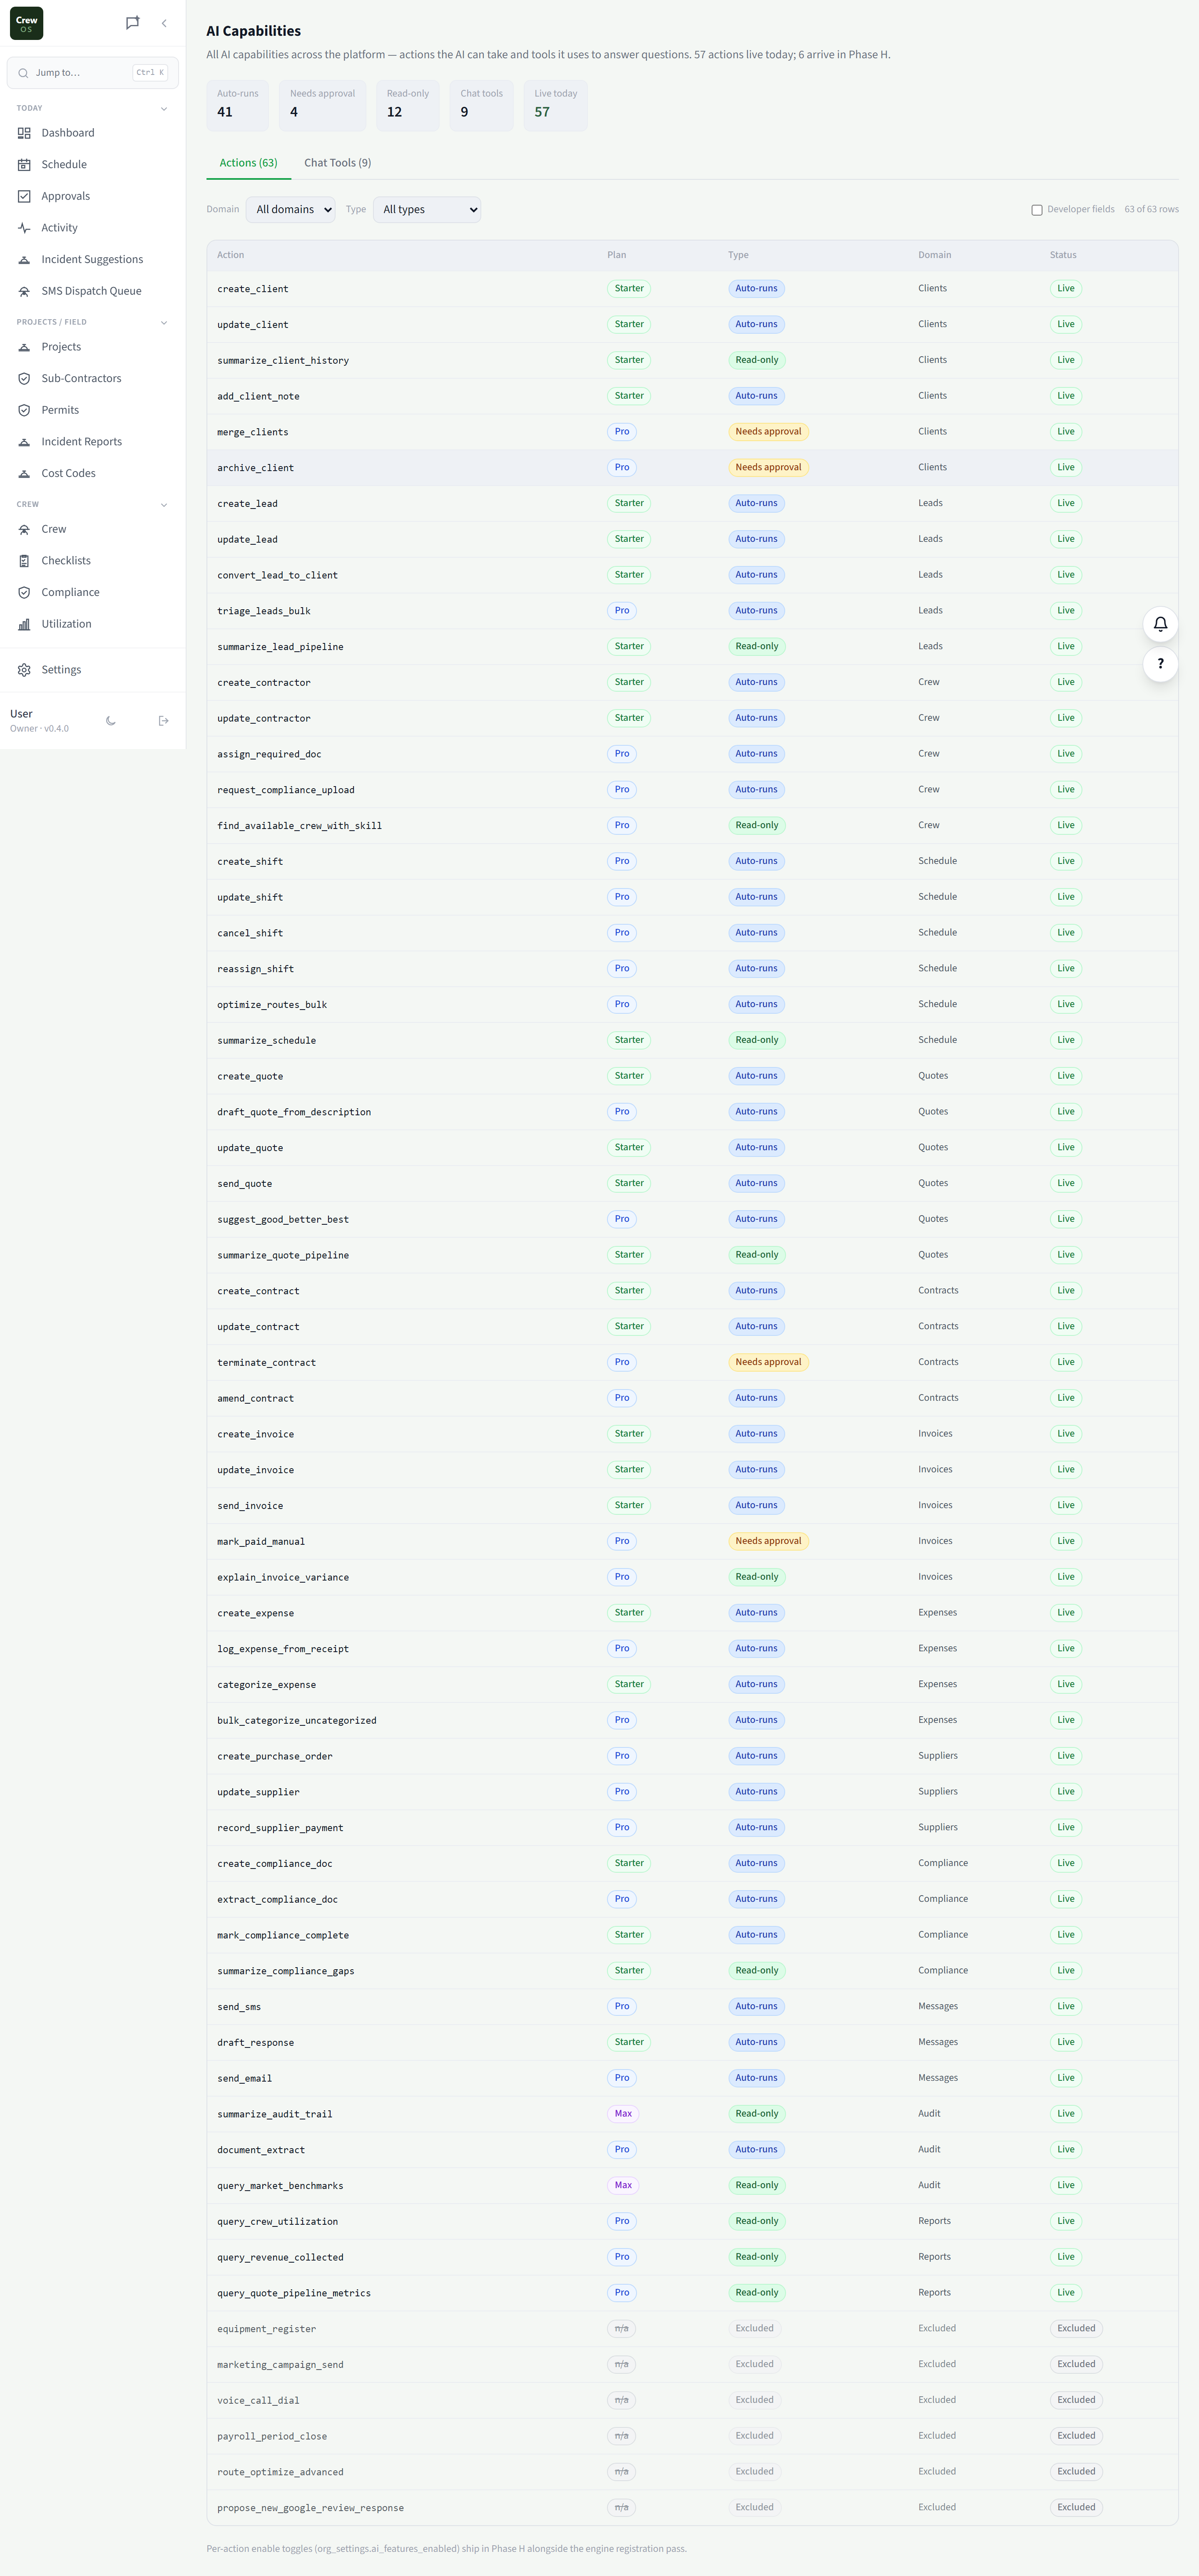The width and height of the screenshot is (1199, 2576).
Task: Enable the Developer fields checkbox
Action: coord(1037,210)
